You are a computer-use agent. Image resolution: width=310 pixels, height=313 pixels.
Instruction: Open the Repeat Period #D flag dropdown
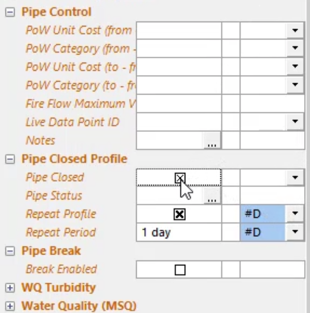pos(295,232)
